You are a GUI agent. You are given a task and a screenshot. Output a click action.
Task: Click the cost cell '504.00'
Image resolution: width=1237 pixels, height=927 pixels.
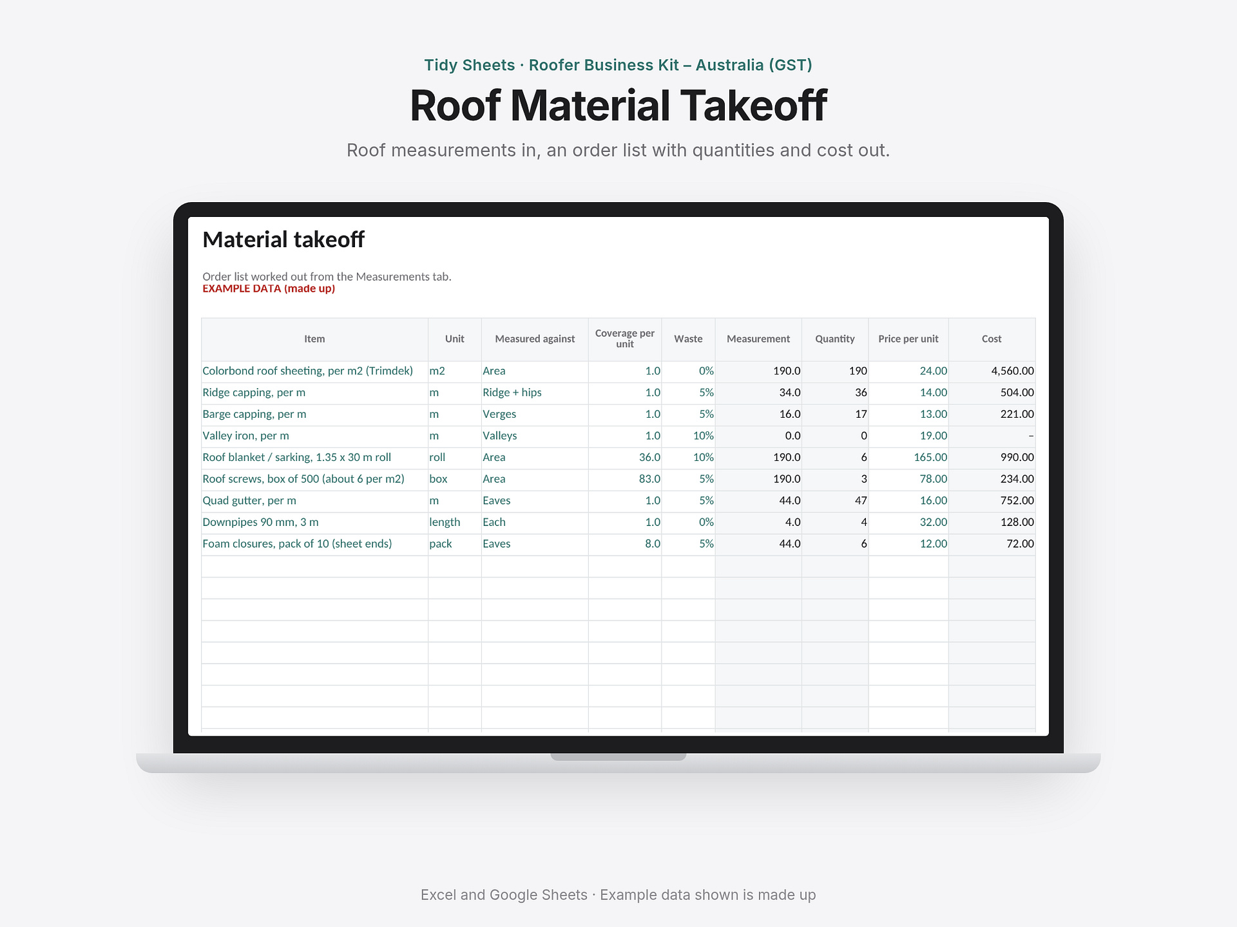(x=992, y=393)
